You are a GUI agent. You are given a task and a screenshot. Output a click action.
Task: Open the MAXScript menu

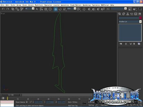point(105,5)
